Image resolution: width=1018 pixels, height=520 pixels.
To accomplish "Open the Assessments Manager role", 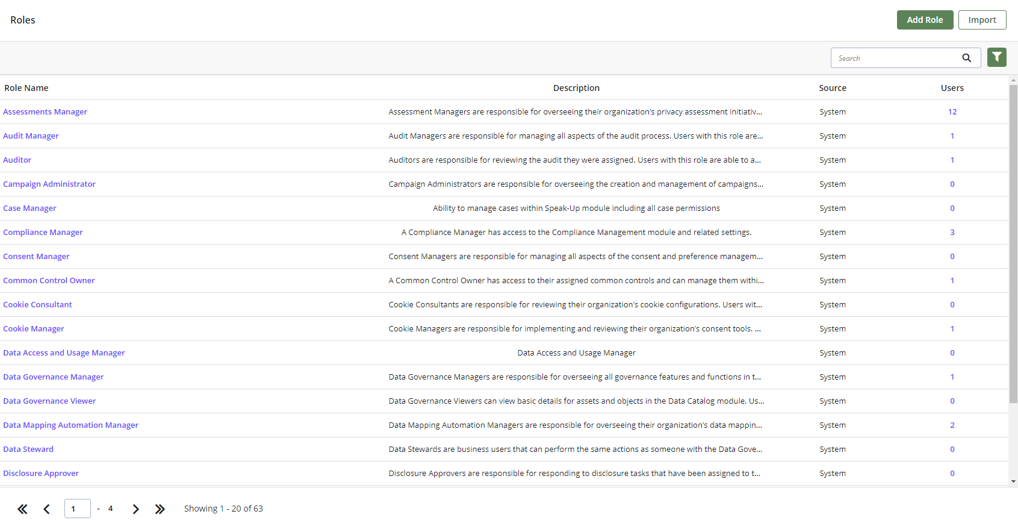I will [45, 111].
